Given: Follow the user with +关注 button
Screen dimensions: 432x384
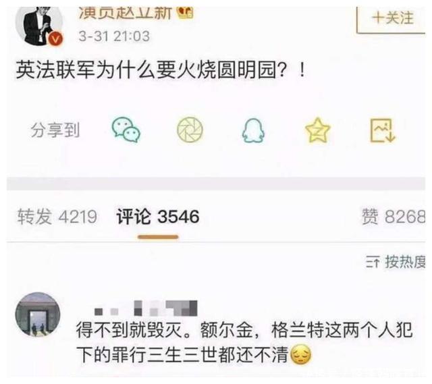Looking at the screenshot, I should 392,20.
